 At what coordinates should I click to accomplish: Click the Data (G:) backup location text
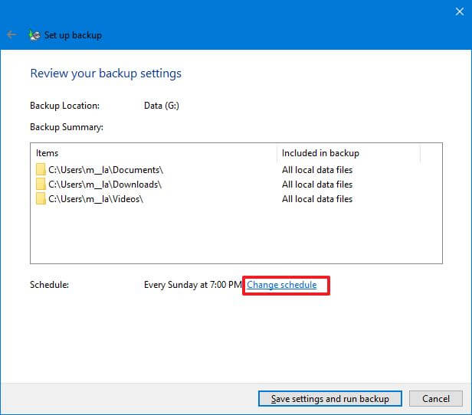click(162, 106)
